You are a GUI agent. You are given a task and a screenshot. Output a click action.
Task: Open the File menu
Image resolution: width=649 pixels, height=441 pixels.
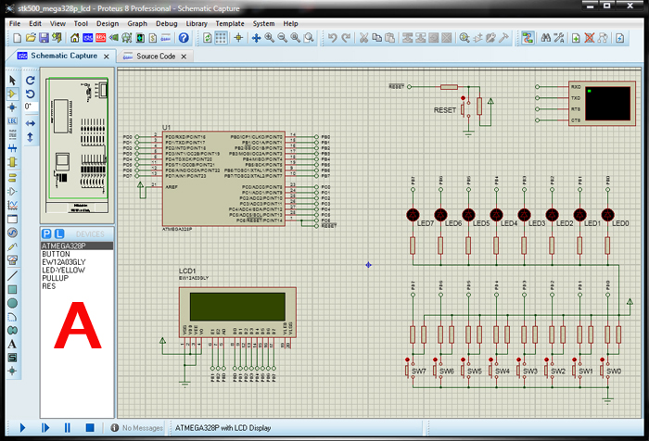tap(15, 23)
